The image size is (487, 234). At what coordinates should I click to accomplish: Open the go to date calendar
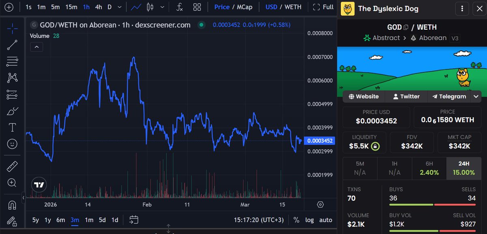(x=134, y=220)
